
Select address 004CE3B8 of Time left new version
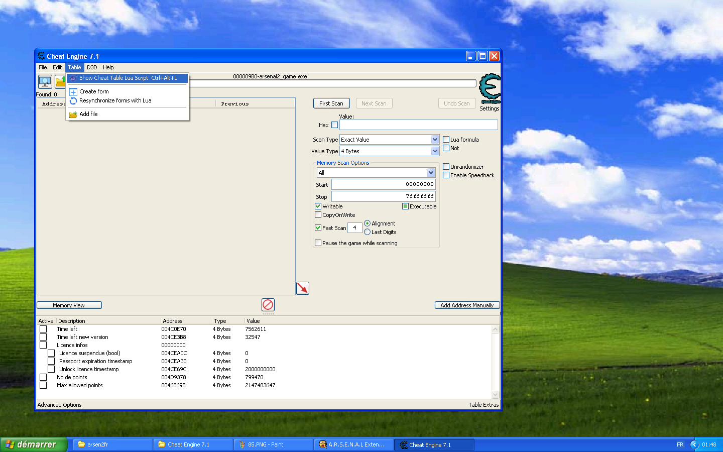coord(174,337)
